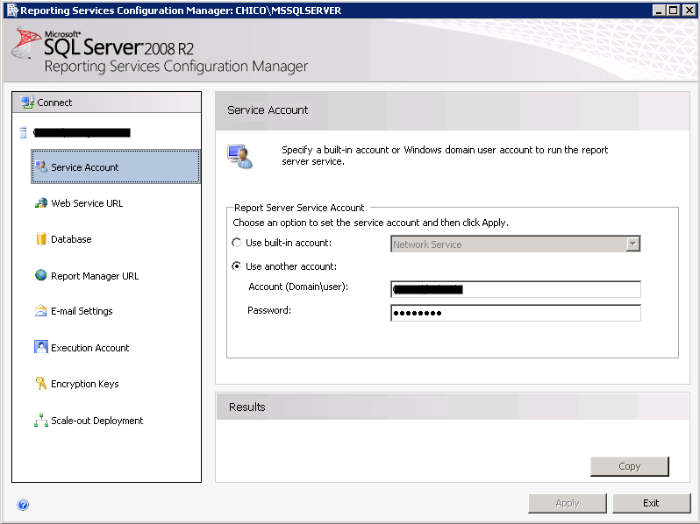The image size is (700, 524).
Task: Open Encryption Keys page
Action: 85,384
